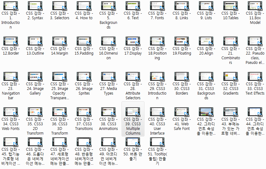Select the CSS 강좌 20.Align video icon

click(x=206, y=41)
